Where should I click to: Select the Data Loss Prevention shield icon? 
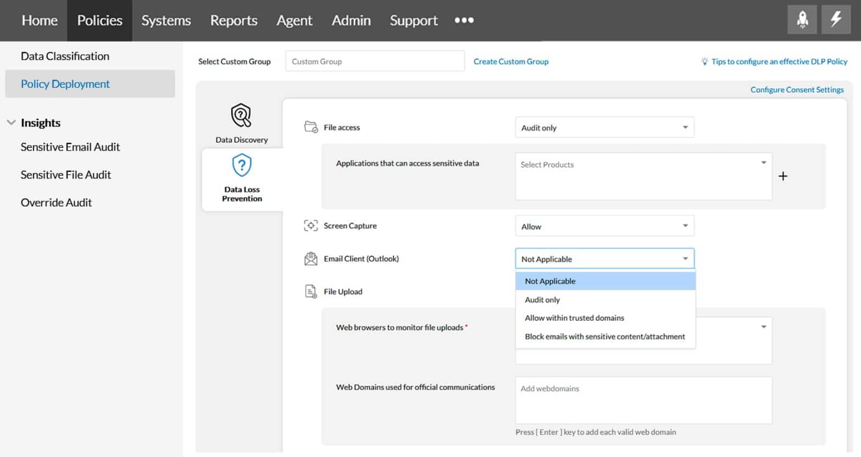[x=242, y=165]
